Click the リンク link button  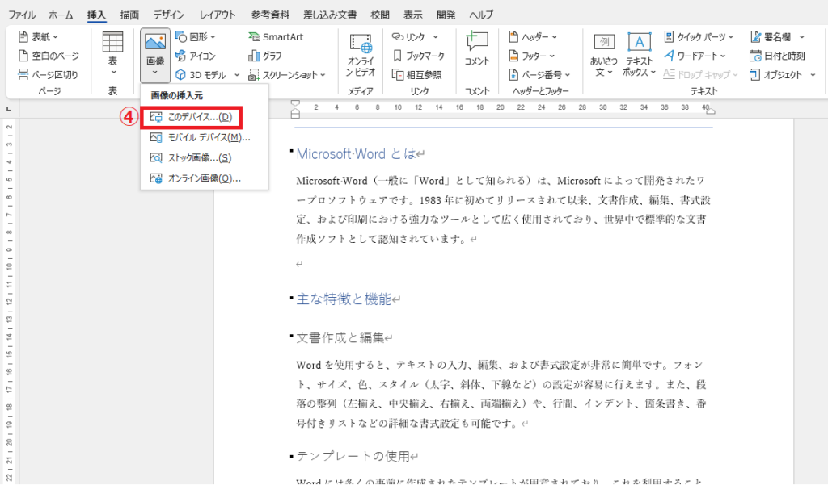(408, 37)
